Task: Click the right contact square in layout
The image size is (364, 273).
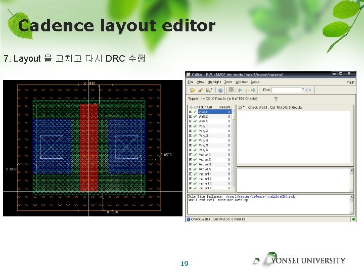Action: tap(126, 147)
